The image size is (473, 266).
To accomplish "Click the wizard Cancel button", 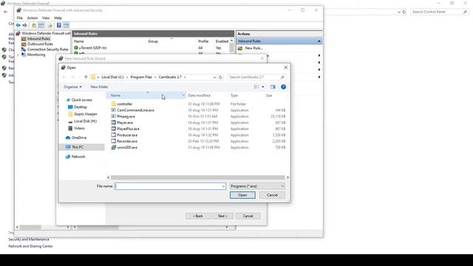I will [x=248, y=216].
